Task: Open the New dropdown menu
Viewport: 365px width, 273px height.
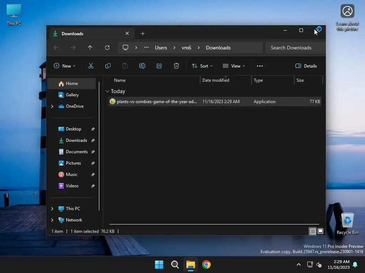Action: (65, 66)
